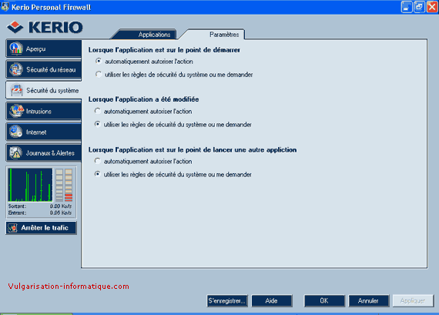Click the Arrêter le trafic button
The height and width of the screenshot is (315, 439).
(41, 228)
